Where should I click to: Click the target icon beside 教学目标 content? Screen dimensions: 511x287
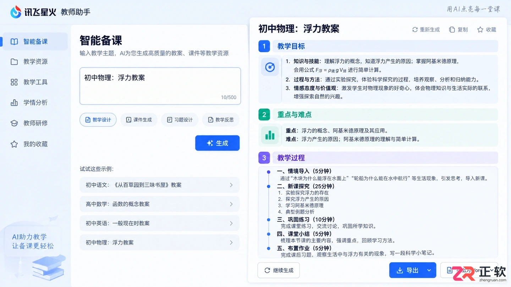[270, 67]
